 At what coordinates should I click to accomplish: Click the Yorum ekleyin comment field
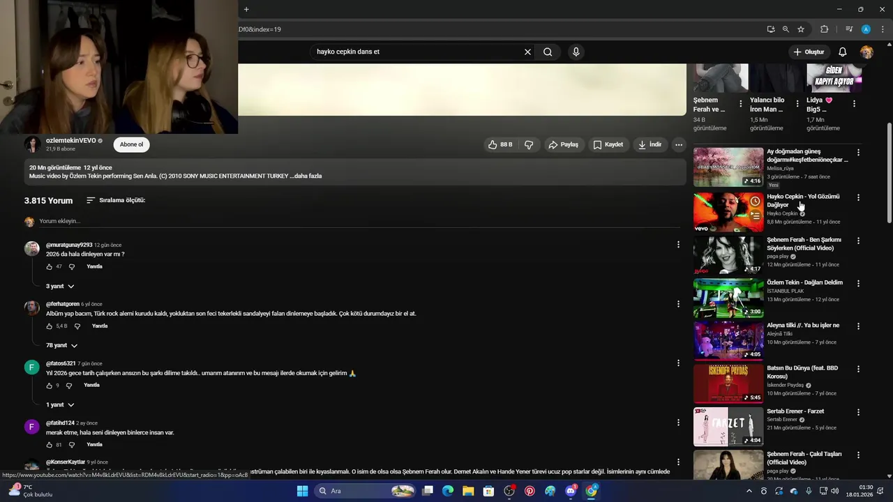(359, 221)
